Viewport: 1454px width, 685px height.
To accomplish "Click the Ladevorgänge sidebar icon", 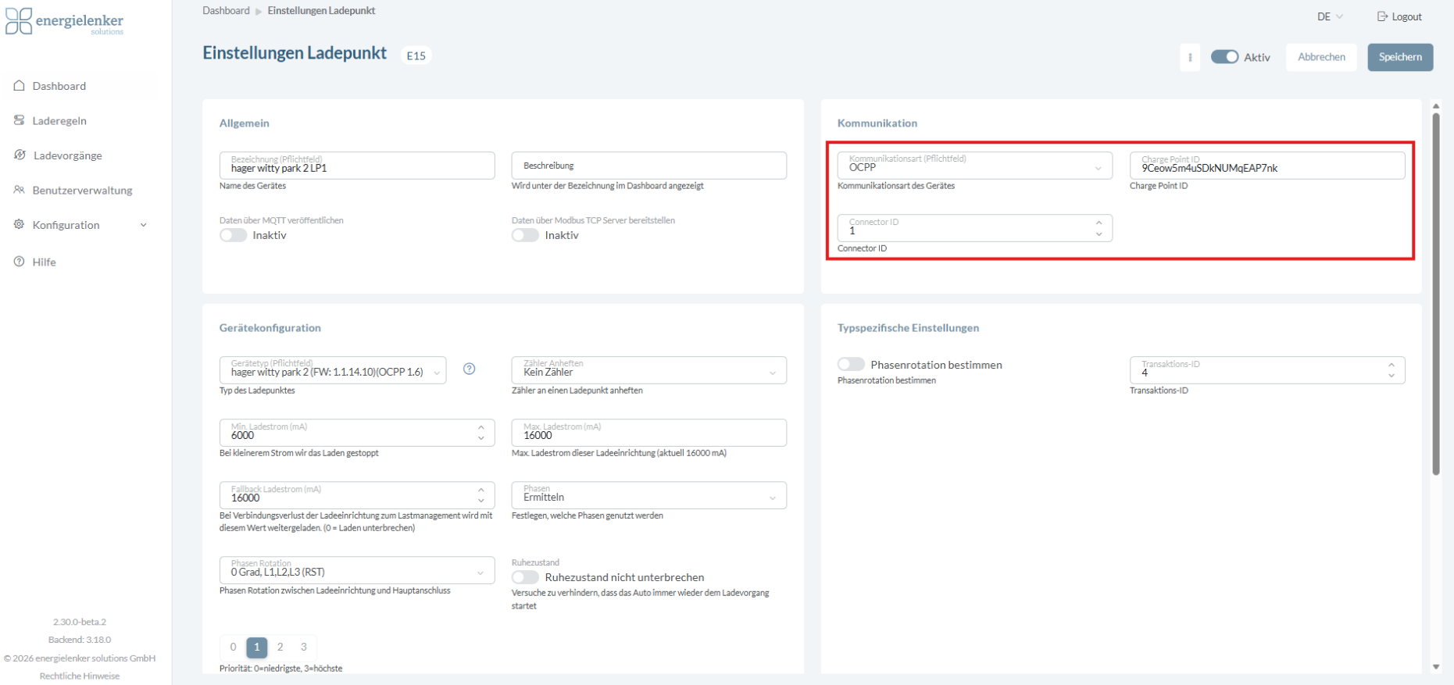I will [20, 155].
